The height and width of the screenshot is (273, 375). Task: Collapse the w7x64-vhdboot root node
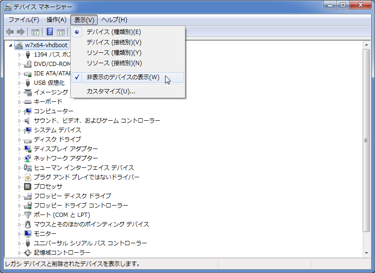point(11,45)
